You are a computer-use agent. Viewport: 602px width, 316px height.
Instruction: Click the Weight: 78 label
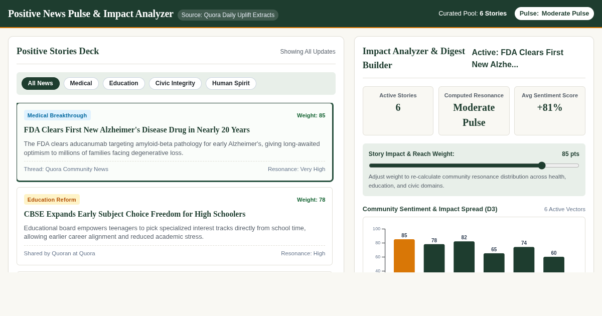(311, 200)
